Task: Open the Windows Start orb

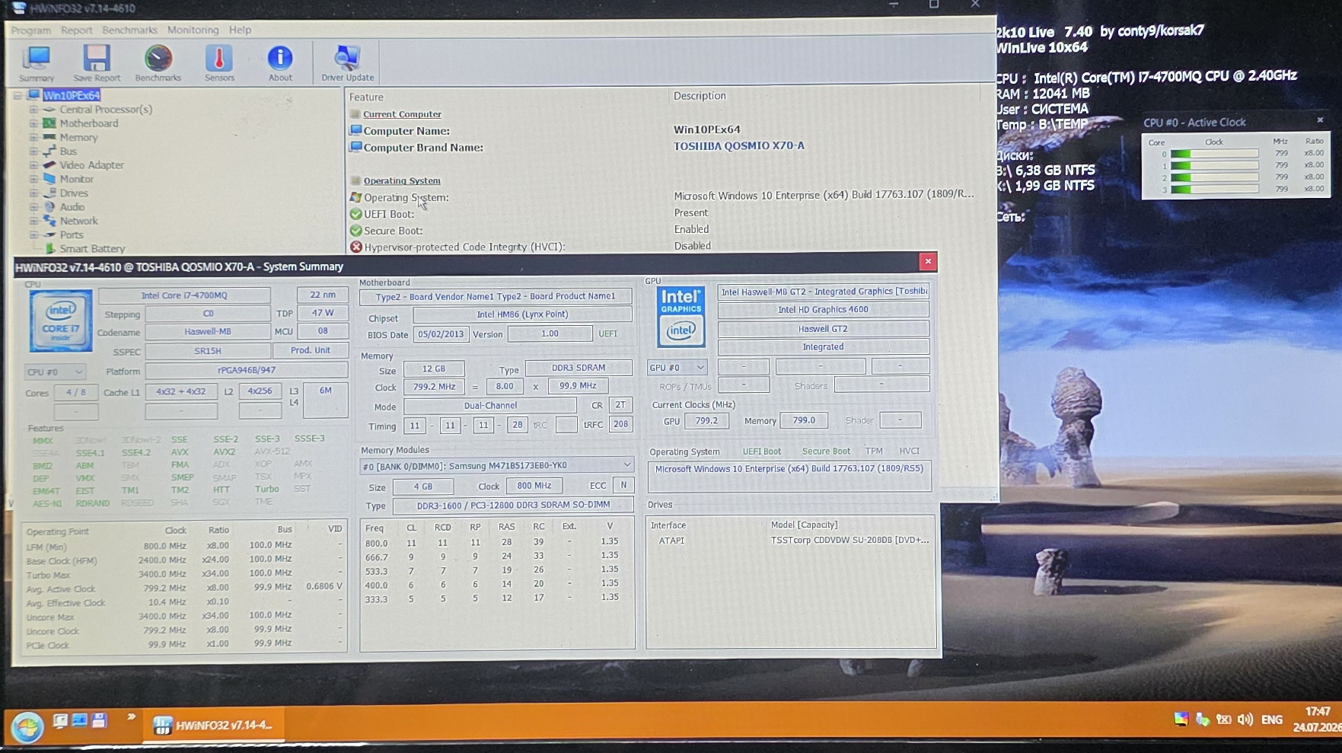Action: [27, 728]
